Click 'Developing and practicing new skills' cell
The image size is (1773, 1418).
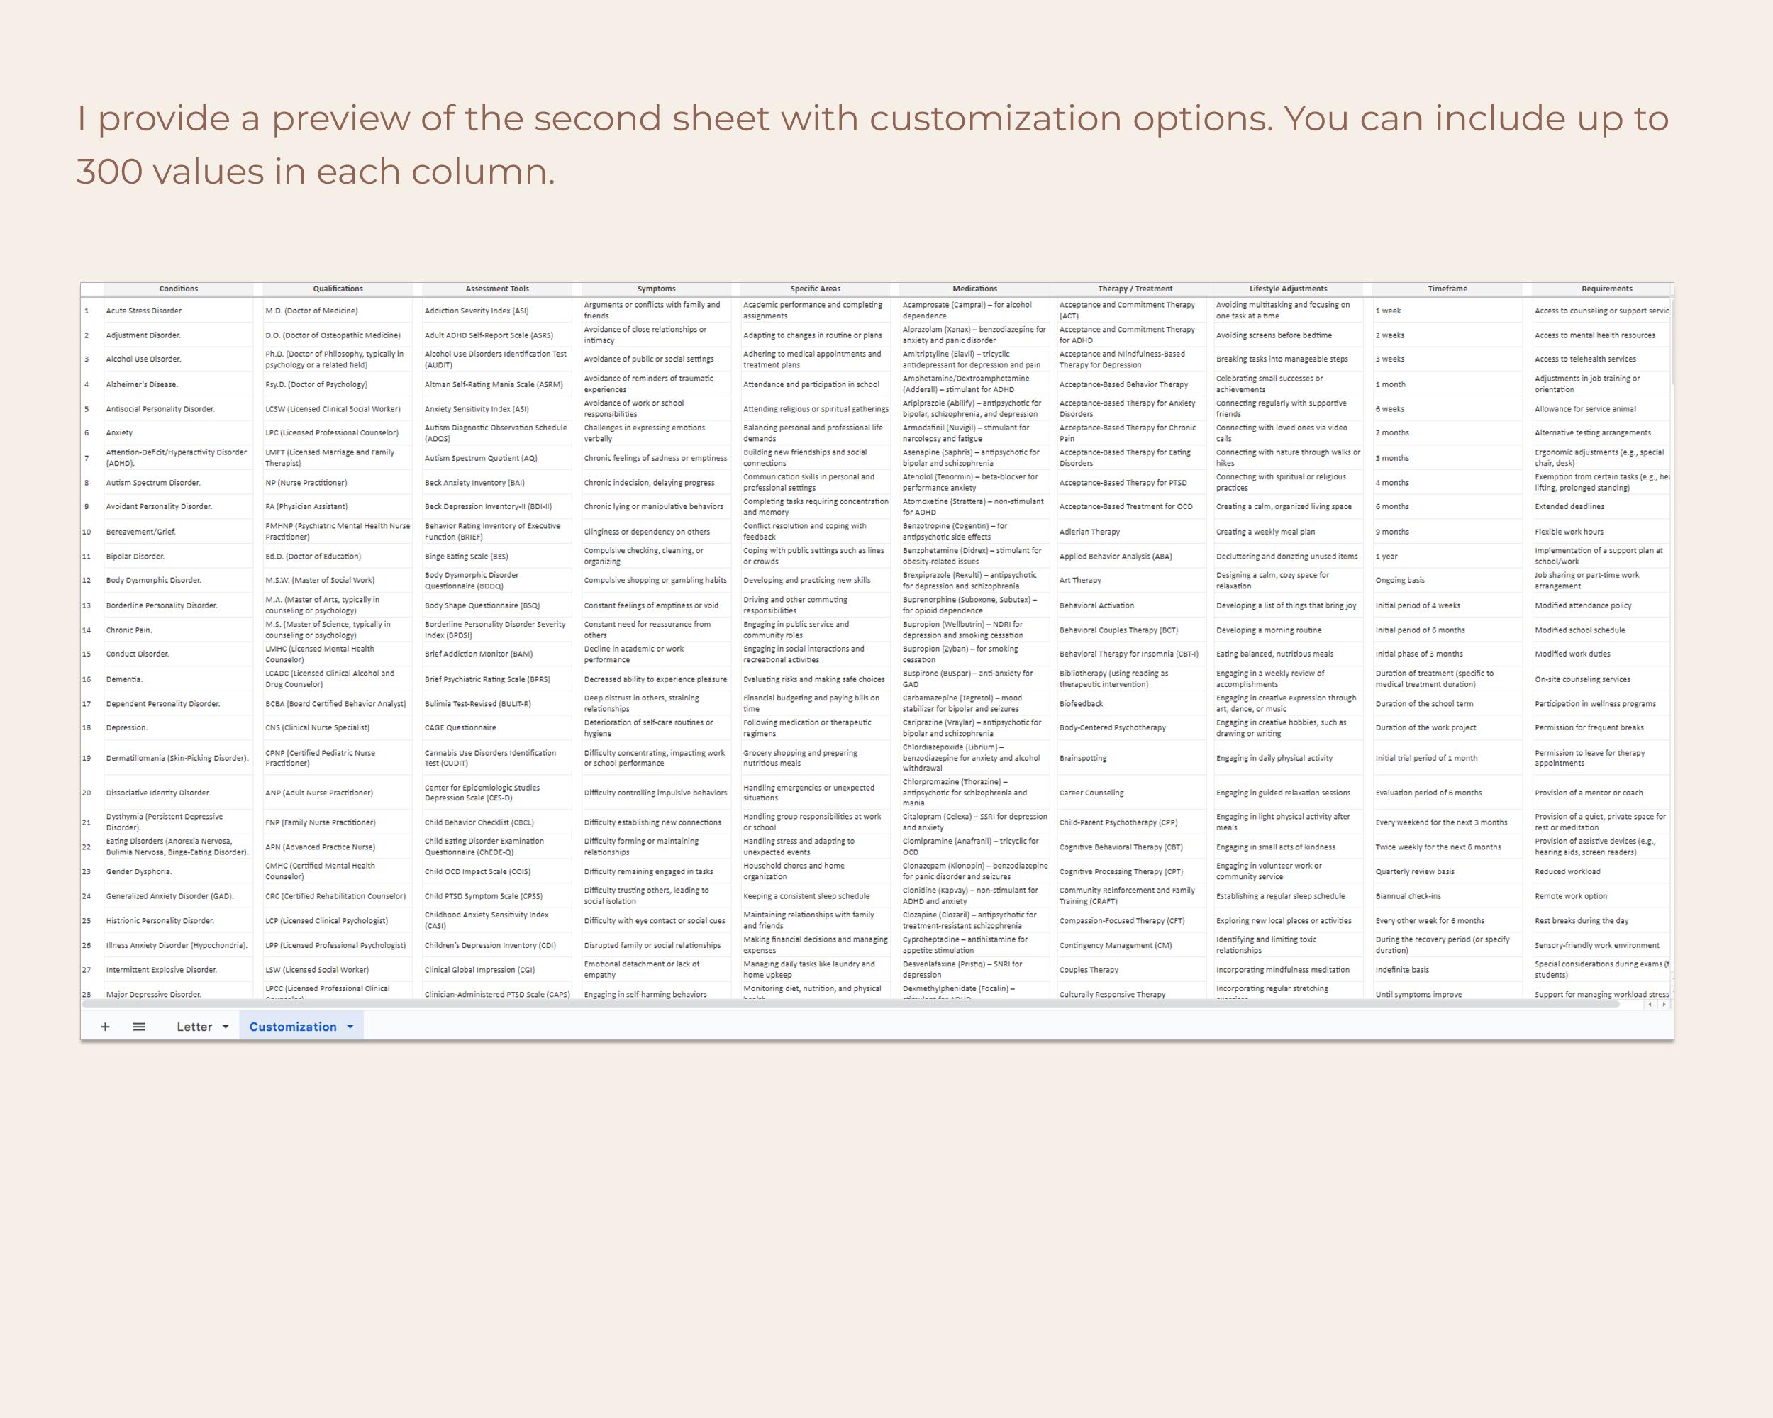pyautogui.click(x=816, y=581)
